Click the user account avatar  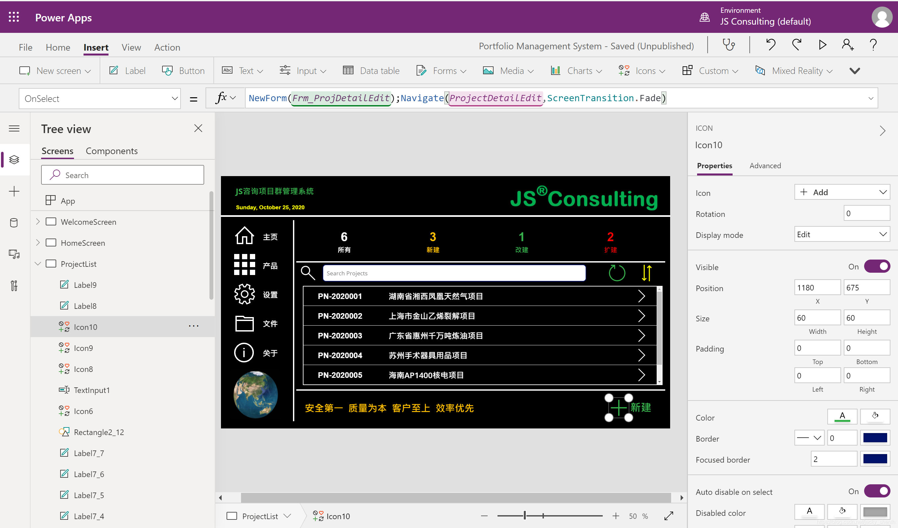click(x=882, y=17)
